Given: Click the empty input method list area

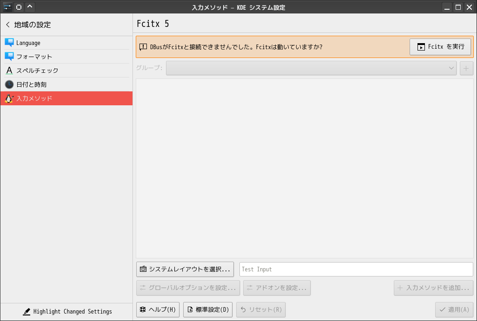Looking at the screenshot, I should (x=305, y=168).
